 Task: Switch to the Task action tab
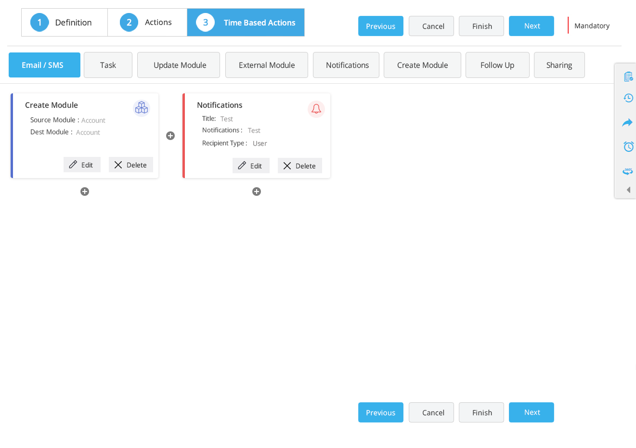point(108,64)
